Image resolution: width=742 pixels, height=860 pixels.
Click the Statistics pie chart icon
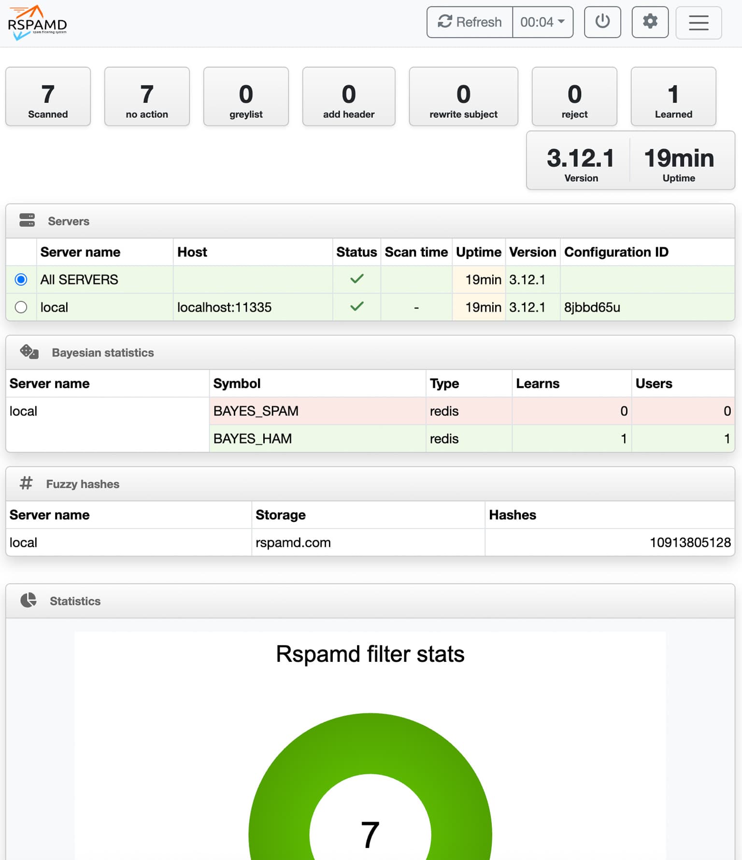point(29,600)
